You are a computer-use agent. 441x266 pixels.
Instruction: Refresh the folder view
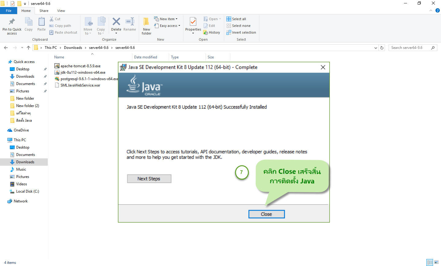pyautogui.click(x=382, y=48)
